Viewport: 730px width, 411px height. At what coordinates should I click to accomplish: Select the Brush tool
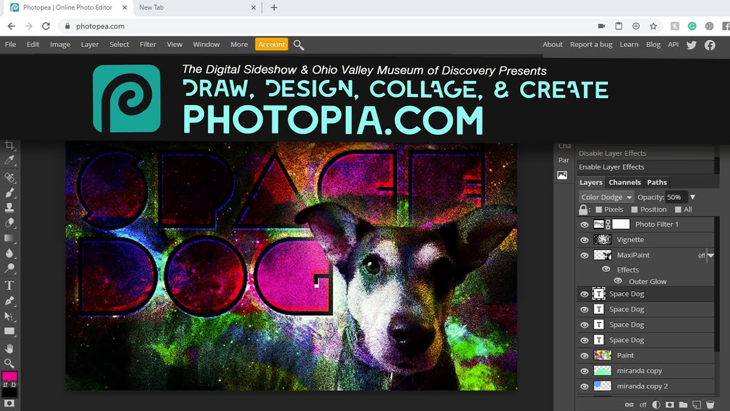click(x=9, y=193)
